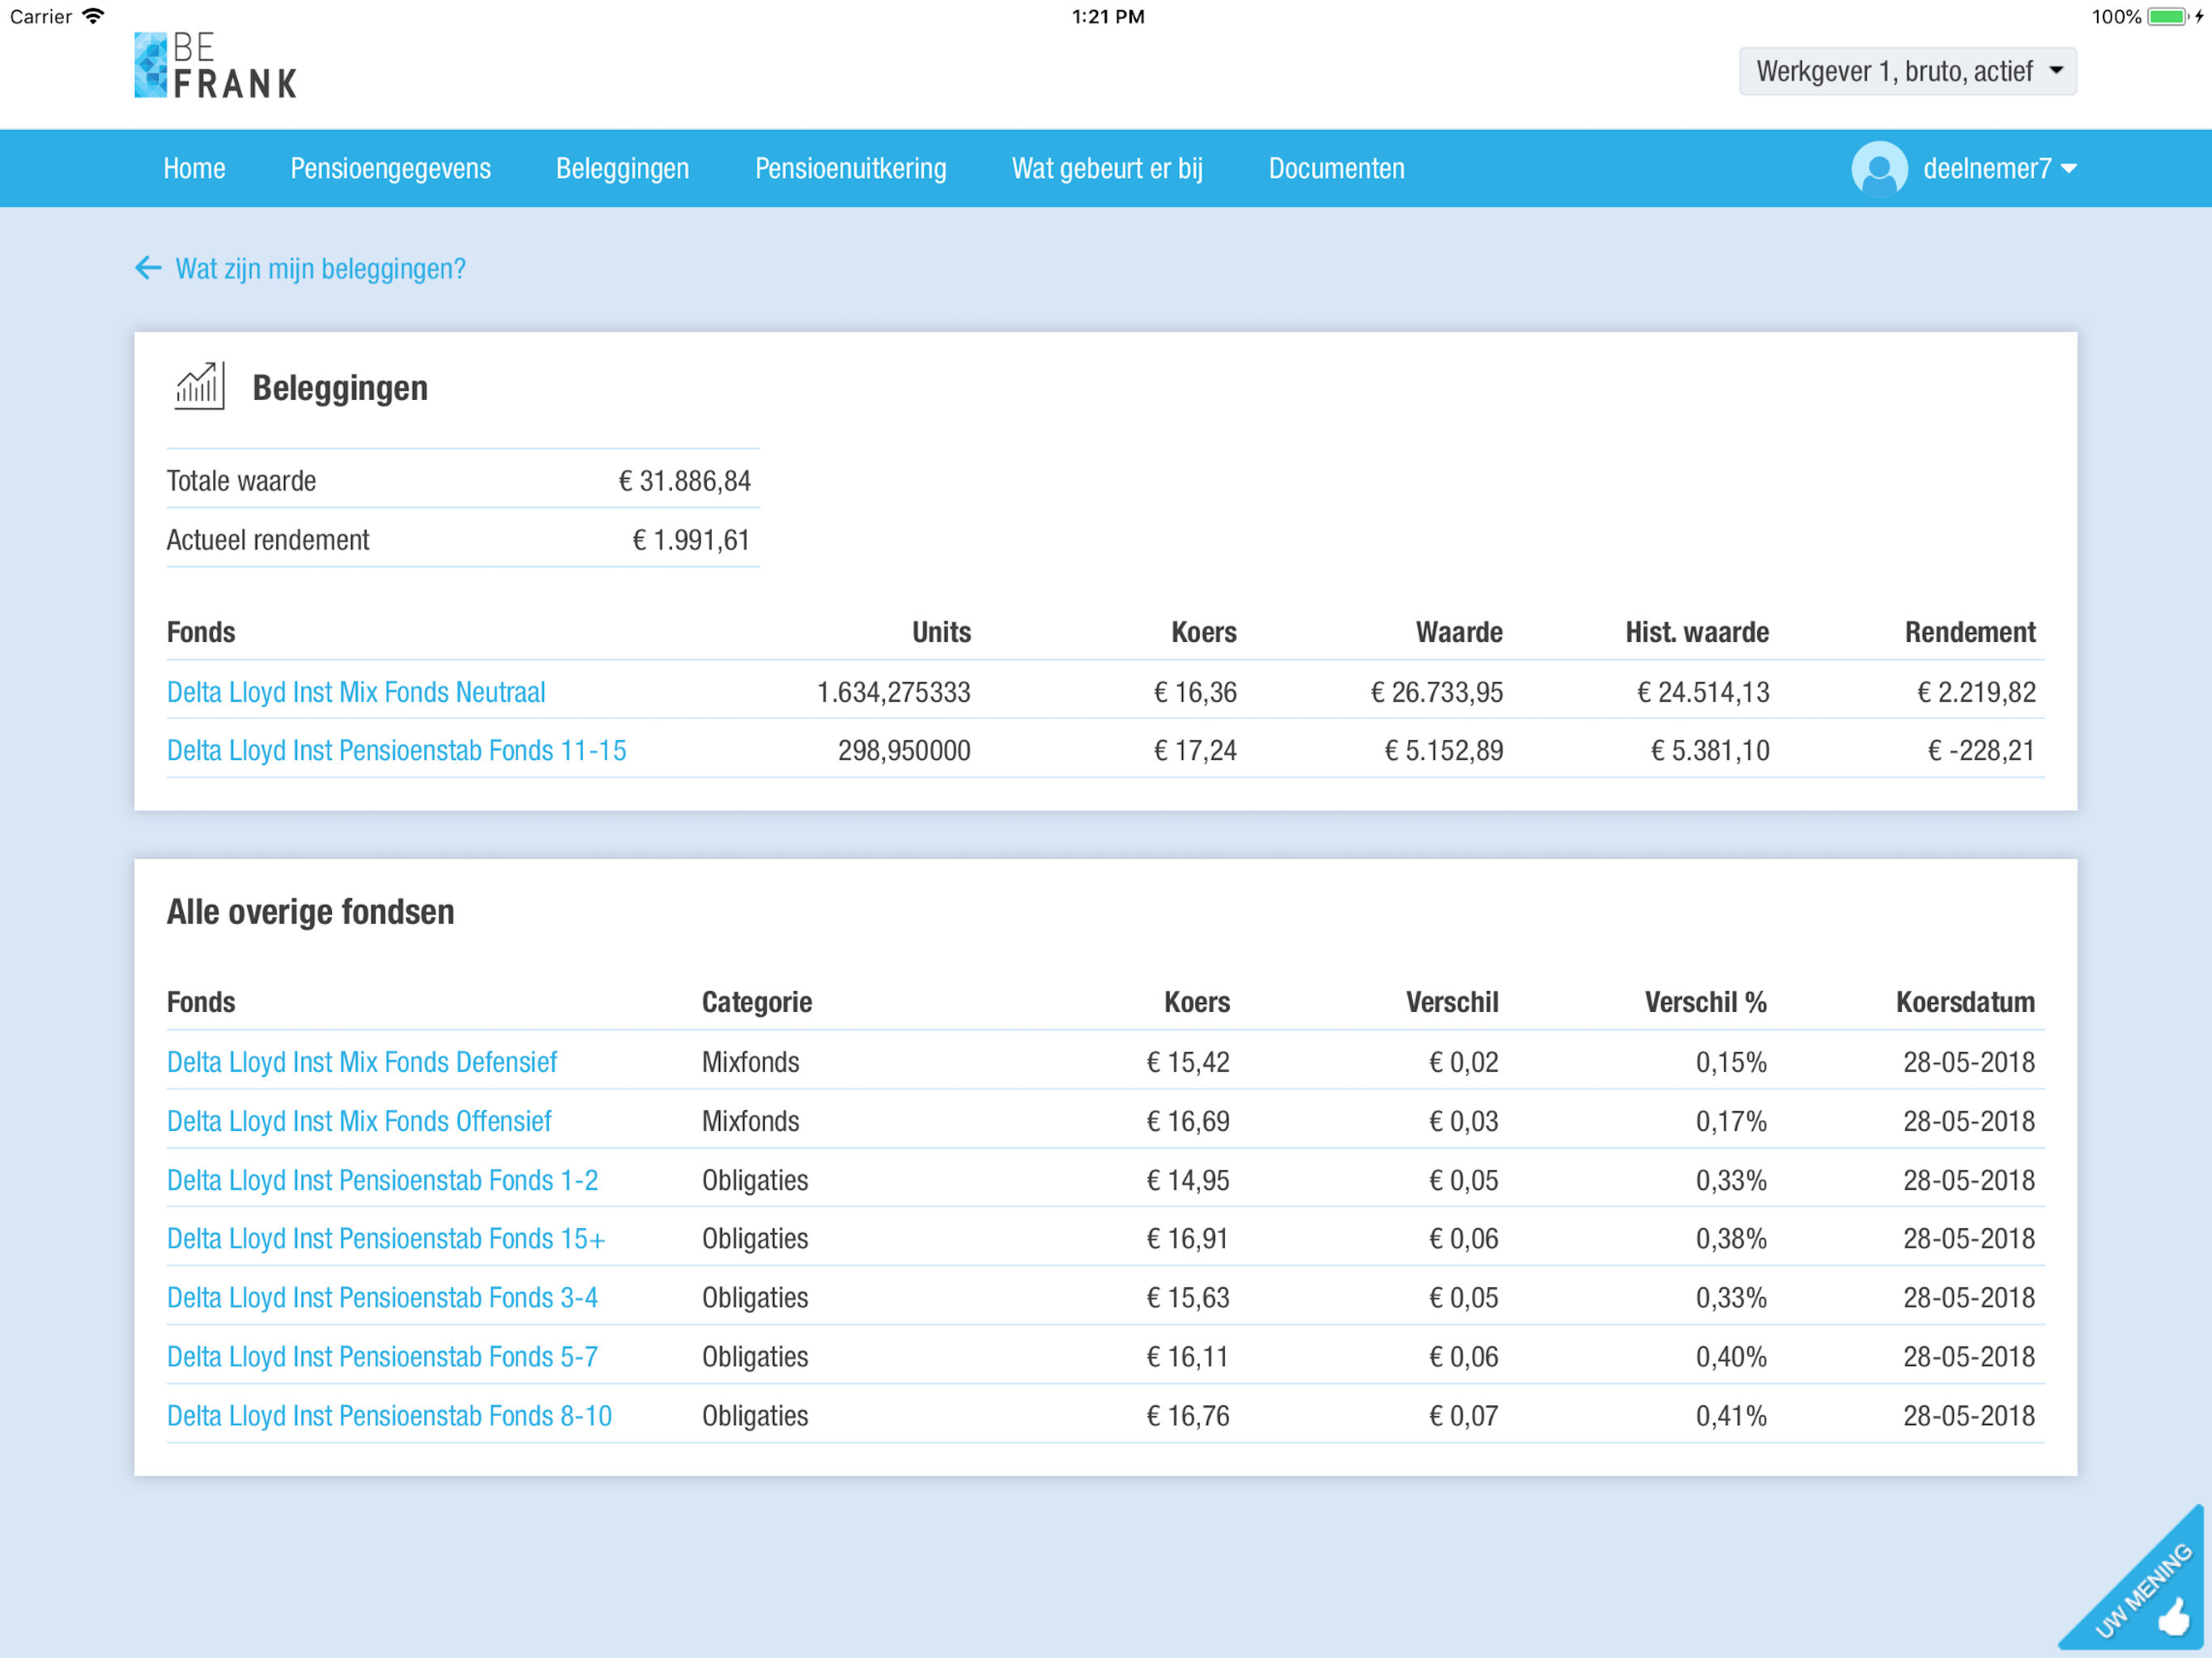Click the Verschil % value 0,17%

point(1731,1121)
